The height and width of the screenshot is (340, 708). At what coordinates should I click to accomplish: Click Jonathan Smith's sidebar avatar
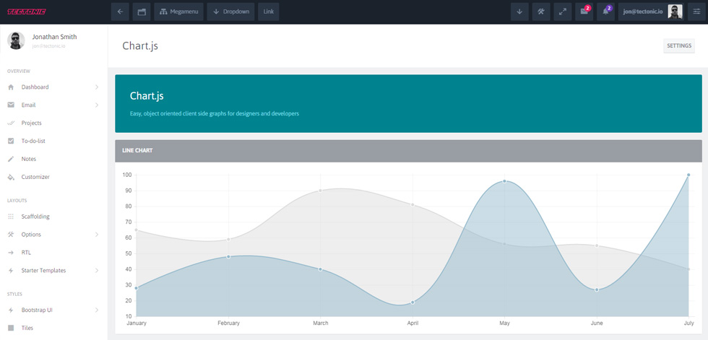pyautogui.click(x=16, y=40)
